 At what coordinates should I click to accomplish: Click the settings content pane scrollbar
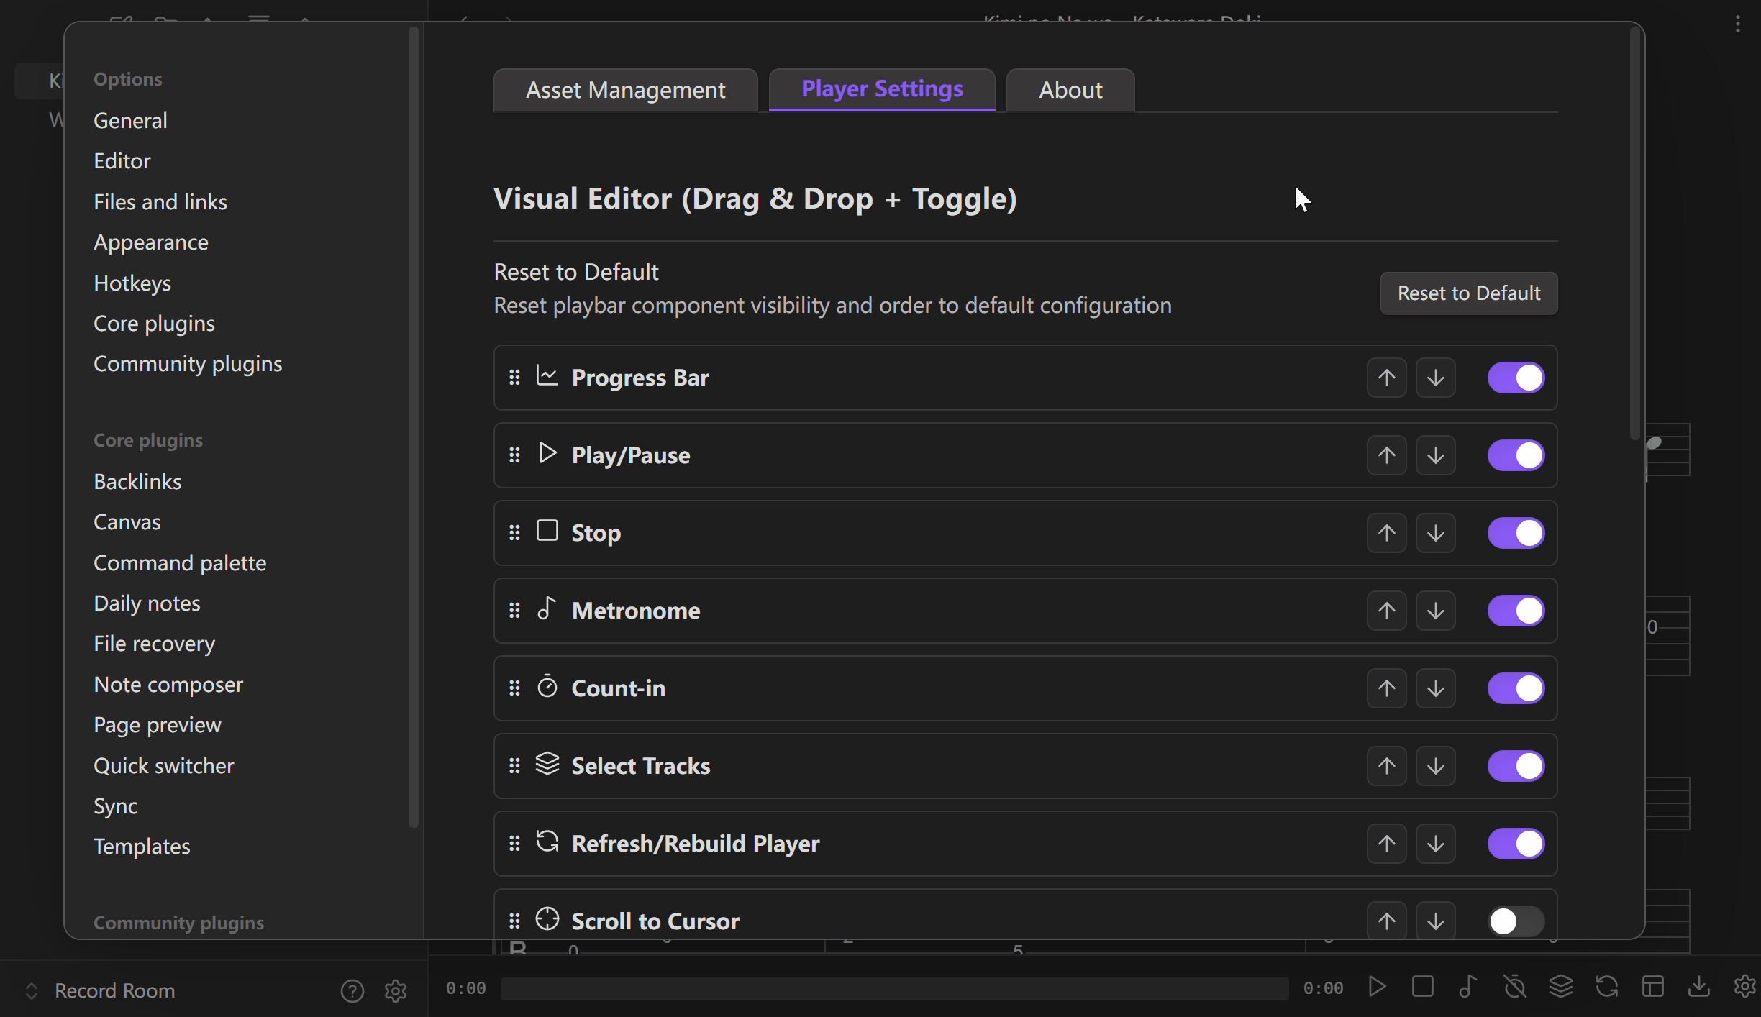click(x=1635, y=234)
